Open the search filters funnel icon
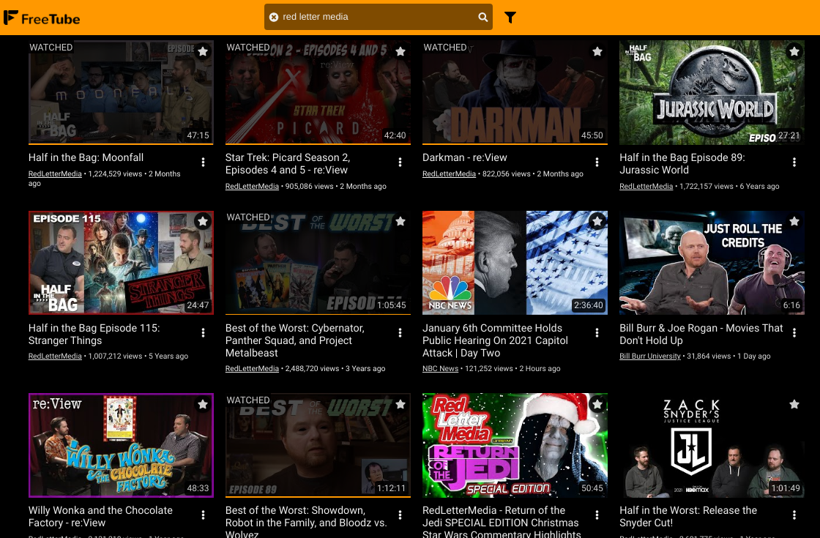 pos(510,18)
